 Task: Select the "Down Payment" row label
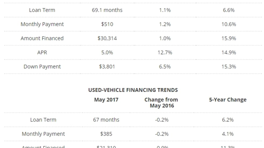point(42,66)
